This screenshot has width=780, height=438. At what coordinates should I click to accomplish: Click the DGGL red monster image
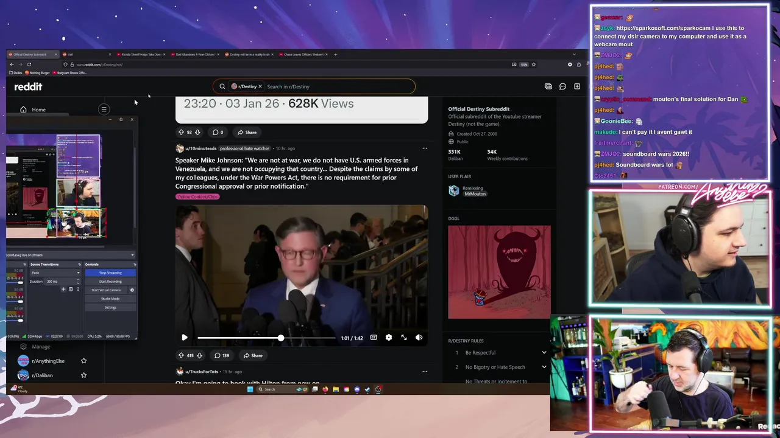[x=499, y=273]
